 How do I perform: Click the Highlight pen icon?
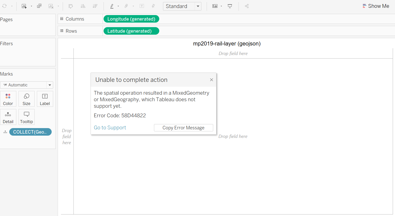coord(112,6)
